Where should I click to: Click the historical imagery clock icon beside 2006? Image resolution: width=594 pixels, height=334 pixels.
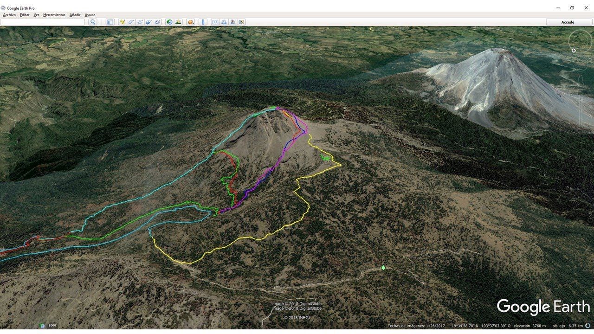point(42,325)
